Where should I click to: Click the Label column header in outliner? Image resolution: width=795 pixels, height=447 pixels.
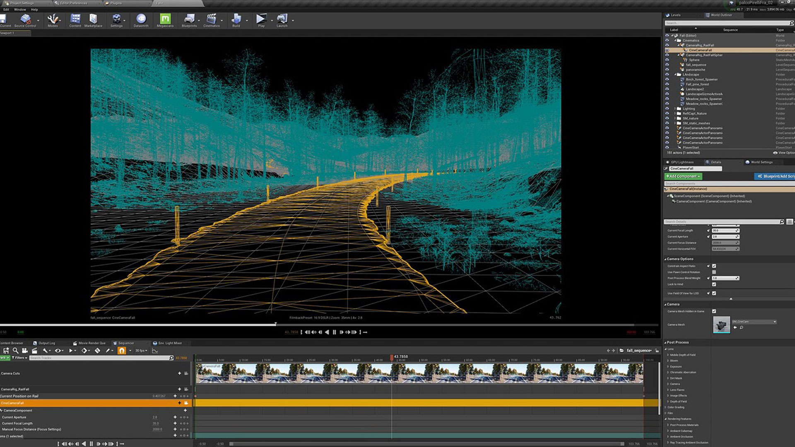(674, 30)
